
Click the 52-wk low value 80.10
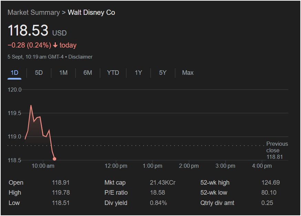[x=269, y=193]
